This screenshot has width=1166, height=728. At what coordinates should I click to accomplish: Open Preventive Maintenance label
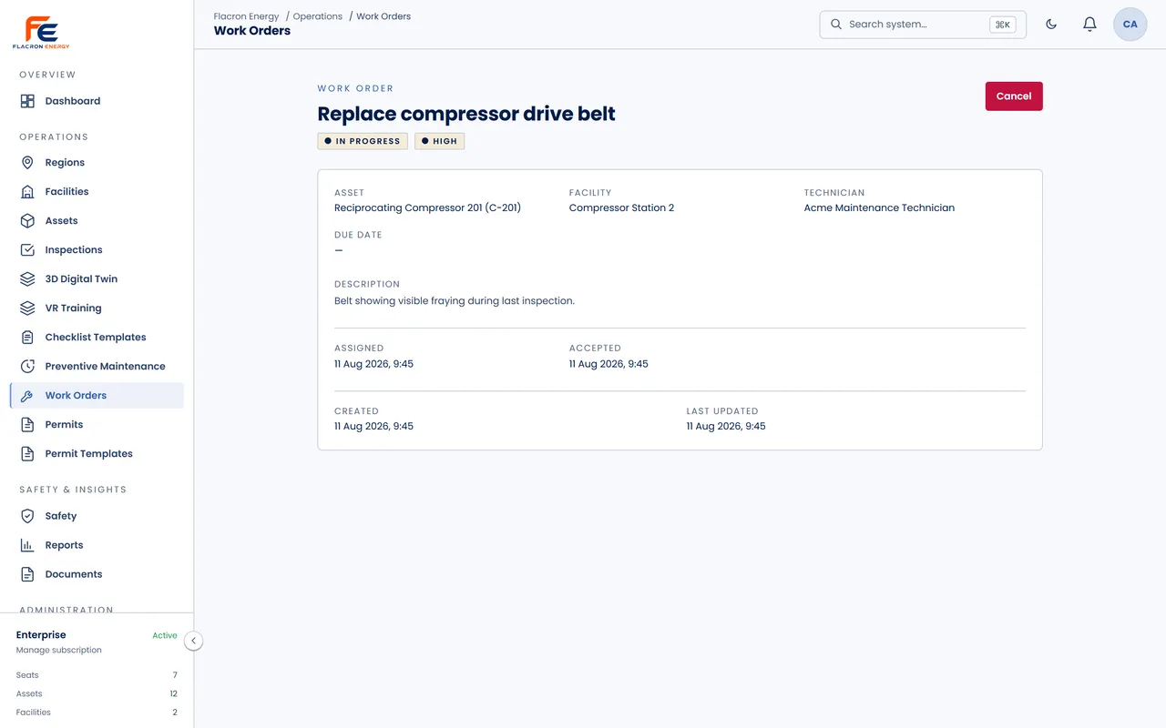[106, 367]
